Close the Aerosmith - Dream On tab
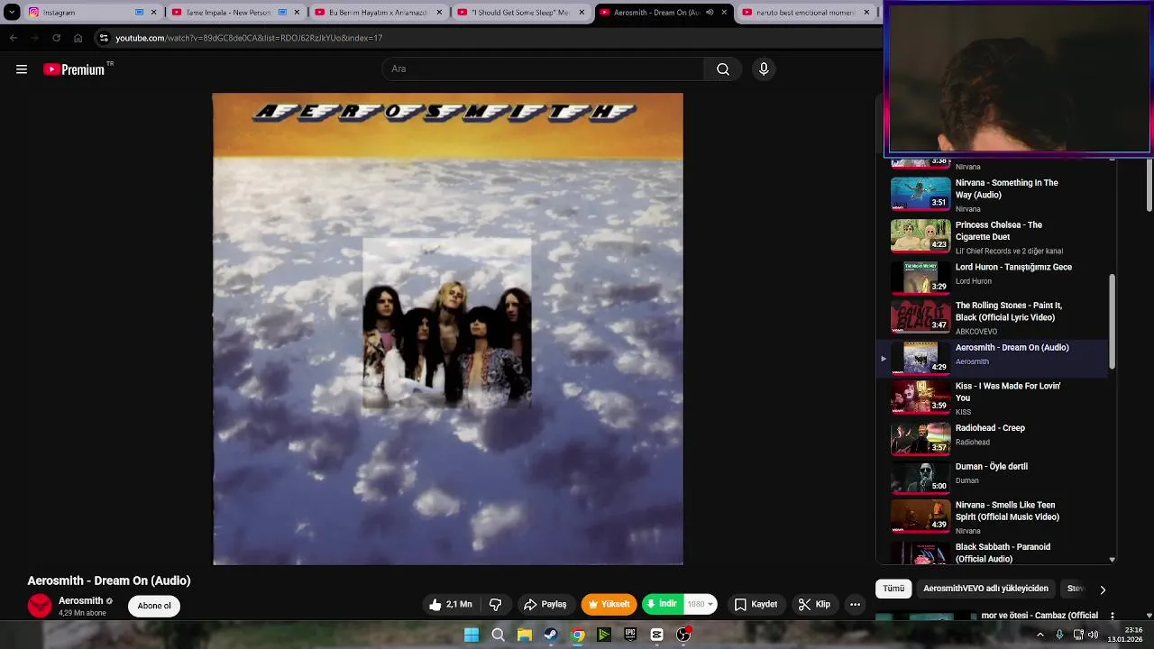The height and width of the screenshot is (649, 1154). [724, 13]
